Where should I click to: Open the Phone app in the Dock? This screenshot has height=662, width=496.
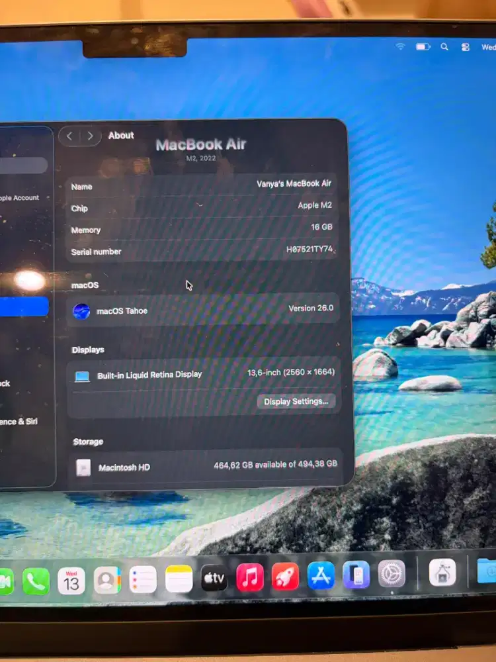click(36, 581)
